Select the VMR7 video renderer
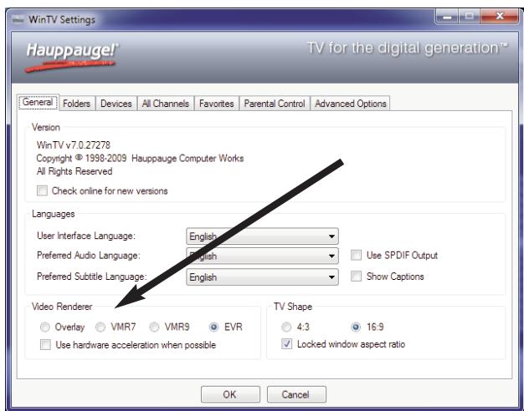 100,327
